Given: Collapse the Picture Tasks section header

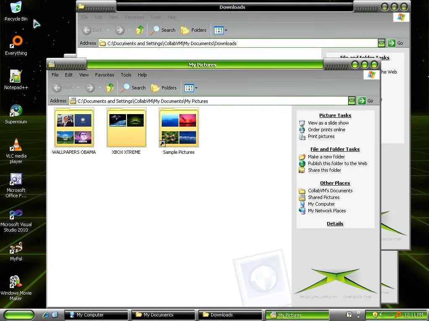Looking at the screenshot, I should [335, 115].
